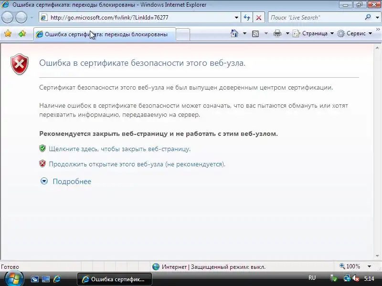This screenshot has width=382, height=286.
Task: Click the Forward navigation button
Action: coord(21,18)
